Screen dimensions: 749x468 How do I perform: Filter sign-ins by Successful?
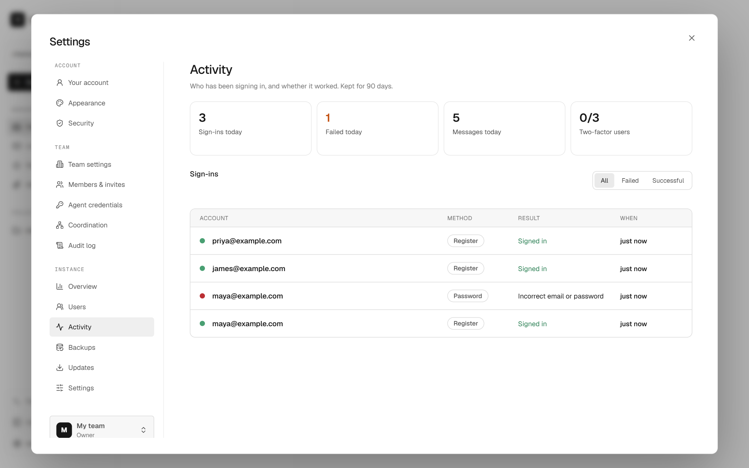point(668,181)
